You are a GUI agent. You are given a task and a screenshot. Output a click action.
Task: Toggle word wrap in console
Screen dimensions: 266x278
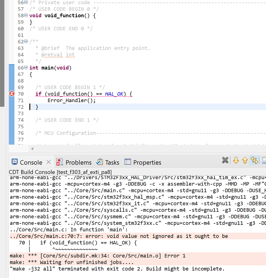pos(254,160)
